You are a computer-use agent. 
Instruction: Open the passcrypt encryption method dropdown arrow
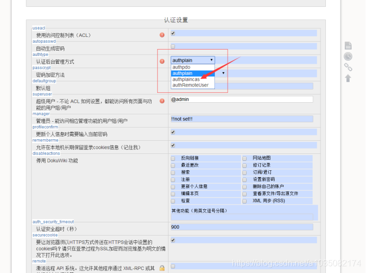click(223, 73)
